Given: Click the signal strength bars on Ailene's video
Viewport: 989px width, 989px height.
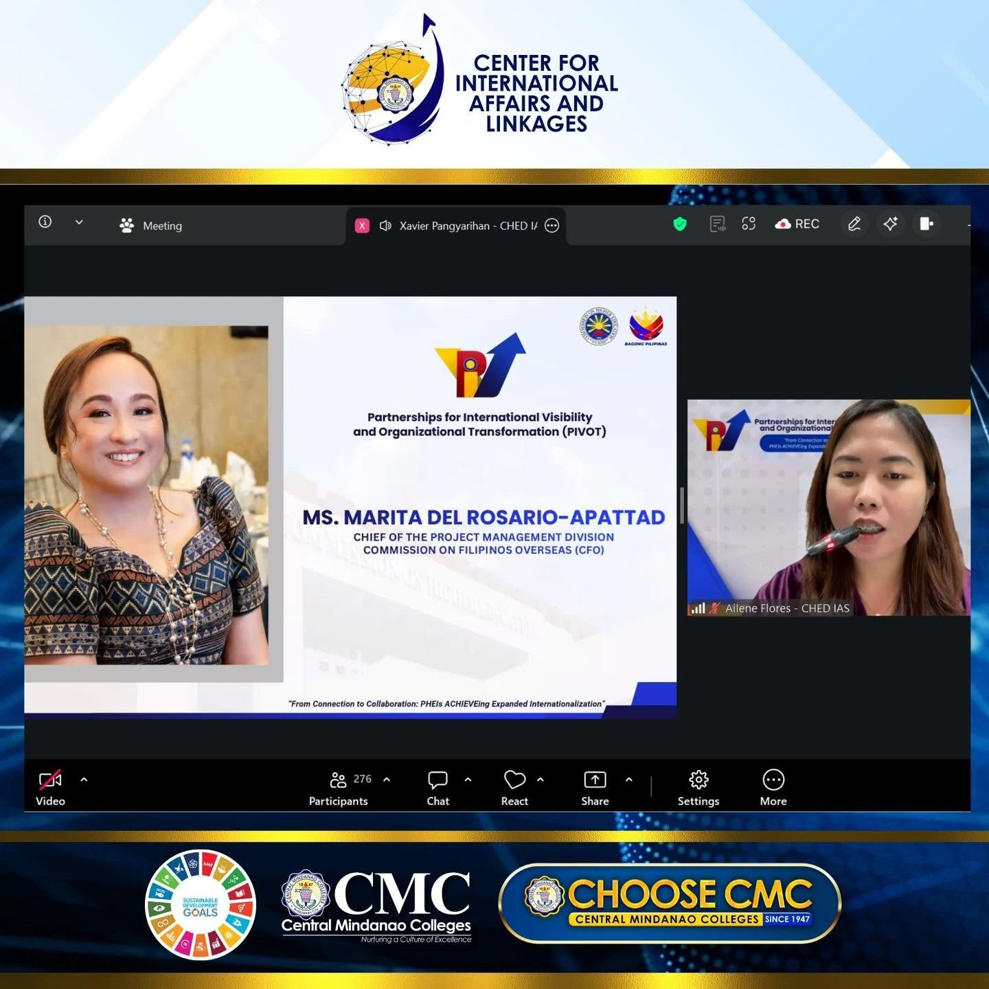Looking at the screenshot, I should [x=698, y=609].
